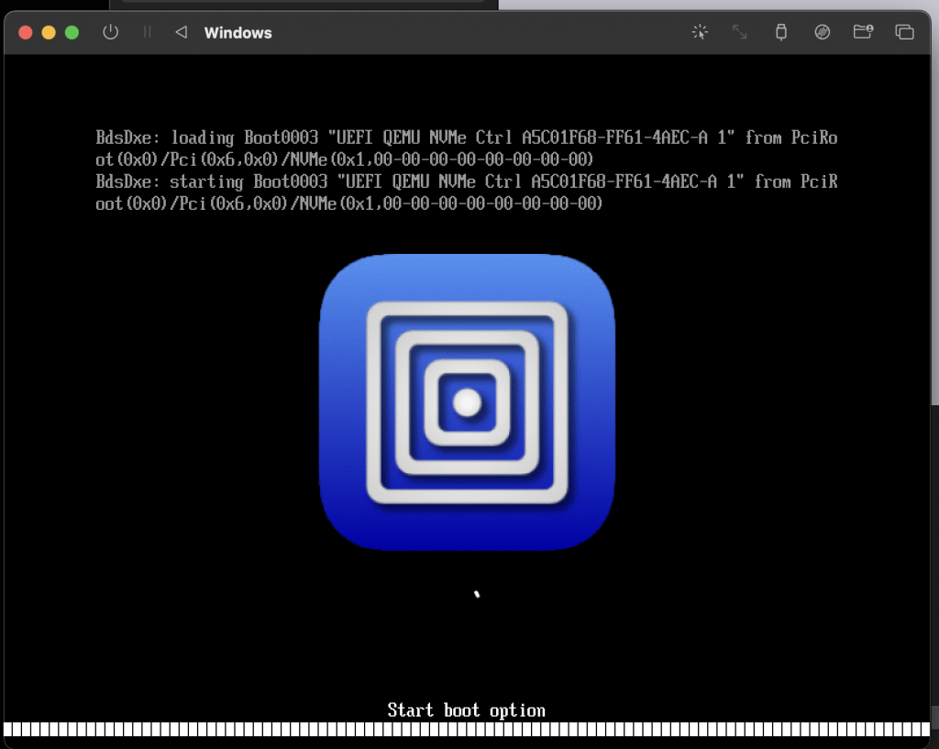Toggle capture mouse cursor icon

pos(700,32)
